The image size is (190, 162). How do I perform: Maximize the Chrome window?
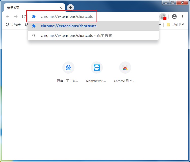(173, 2)
